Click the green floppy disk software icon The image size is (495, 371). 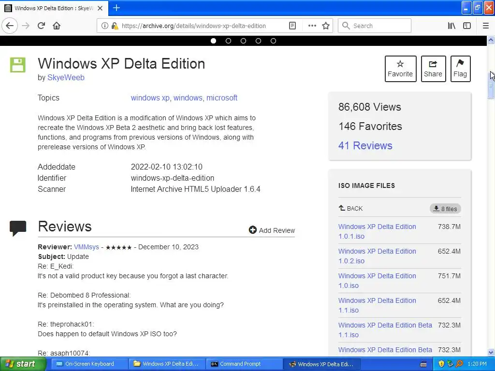(x=18, y=65)
